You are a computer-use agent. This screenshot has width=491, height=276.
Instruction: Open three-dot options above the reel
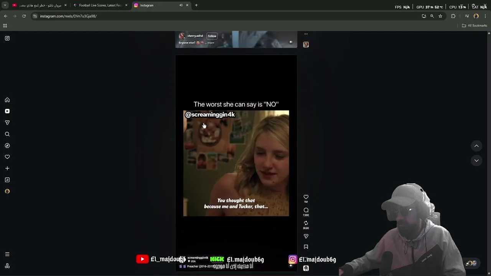click(306, 34)
